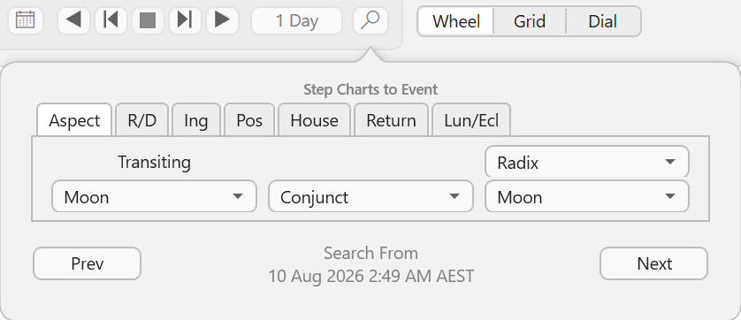Step chart backward with left arrow
741x320 pixels.
(x=73, y=20)
